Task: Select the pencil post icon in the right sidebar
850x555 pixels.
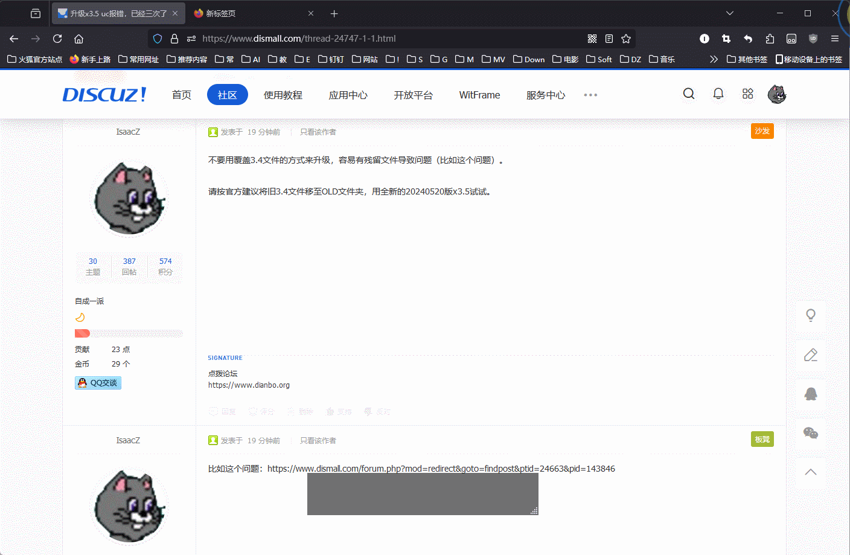Action: (x=811, y=355)
